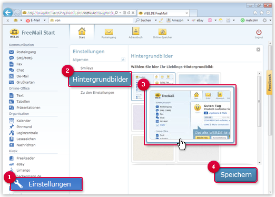
Task: Open Pinnwand in the sidebar
Action: (21, 127)
